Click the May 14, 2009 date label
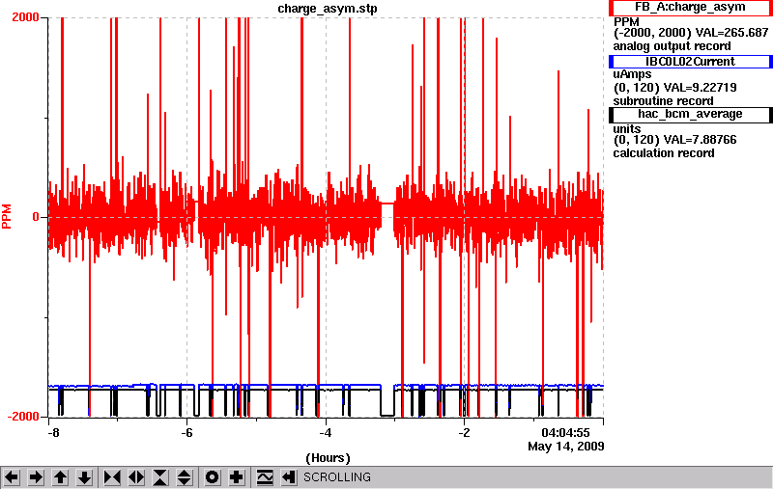Viewport: 773px width, 489px height. 566,447
